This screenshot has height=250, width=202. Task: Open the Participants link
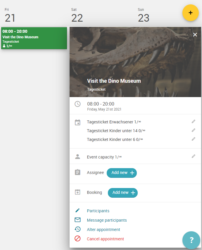pos(98,211)
